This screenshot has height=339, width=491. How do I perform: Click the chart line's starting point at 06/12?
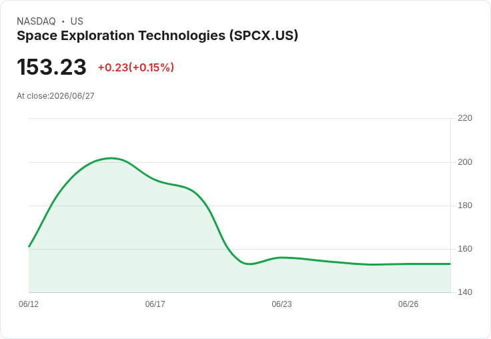click(x=29, y=246)
